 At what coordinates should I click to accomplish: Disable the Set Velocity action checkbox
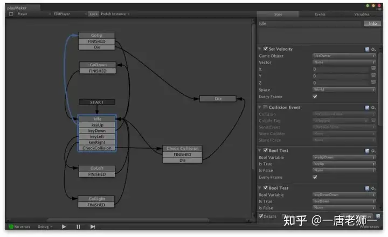coord(266,48)
